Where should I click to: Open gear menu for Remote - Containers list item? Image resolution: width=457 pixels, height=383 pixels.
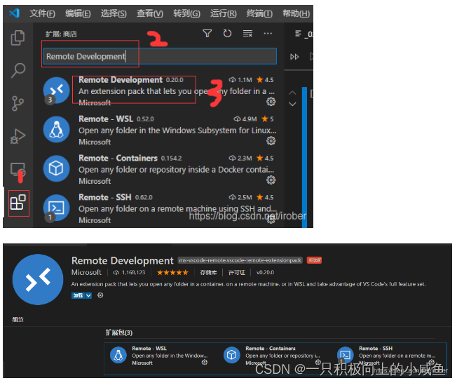pyautogui.click(x=271, y=180)
